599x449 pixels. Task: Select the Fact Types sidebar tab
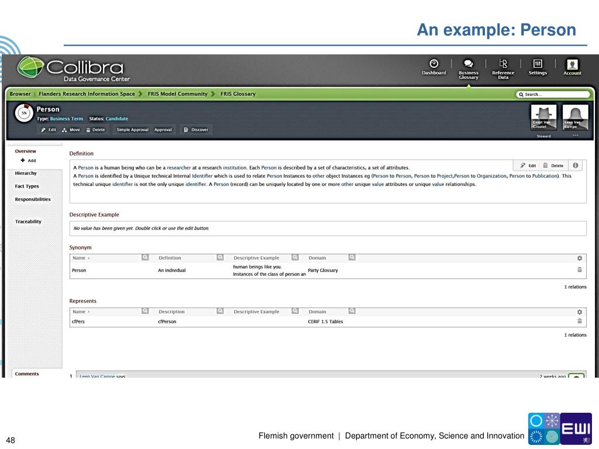tap(27, 186)
